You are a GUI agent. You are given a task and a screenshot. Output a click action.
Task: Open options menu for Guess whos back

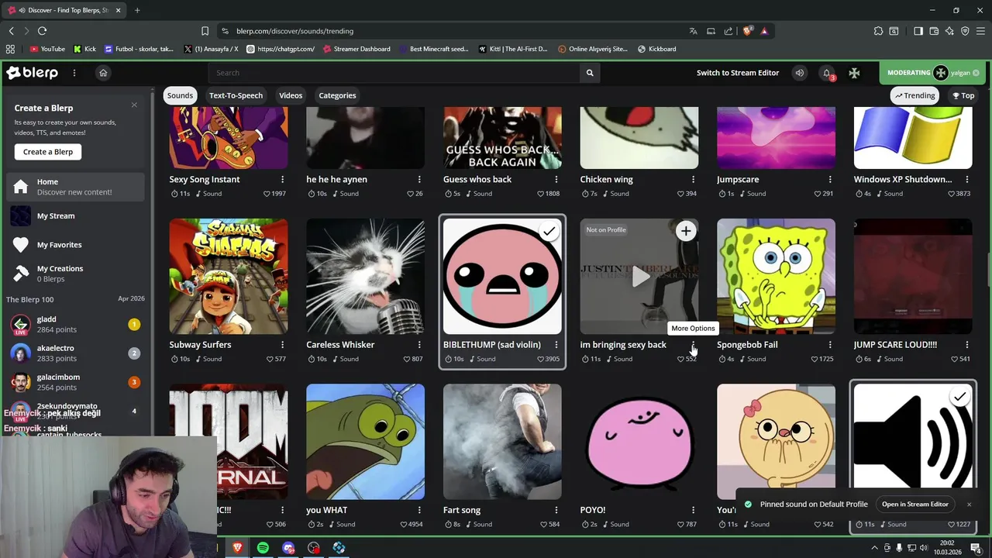point(556,179)
